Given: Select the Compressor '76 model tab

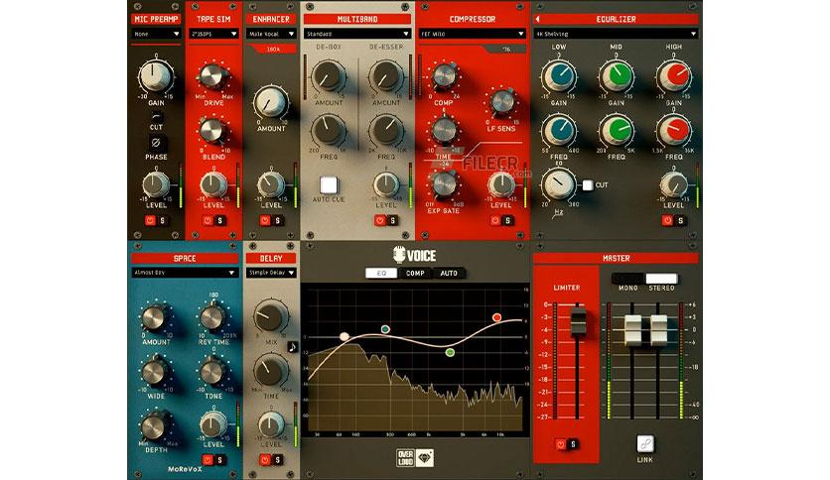Looking at the screenshot, I should pyautogui.click(x=506, y=50).
